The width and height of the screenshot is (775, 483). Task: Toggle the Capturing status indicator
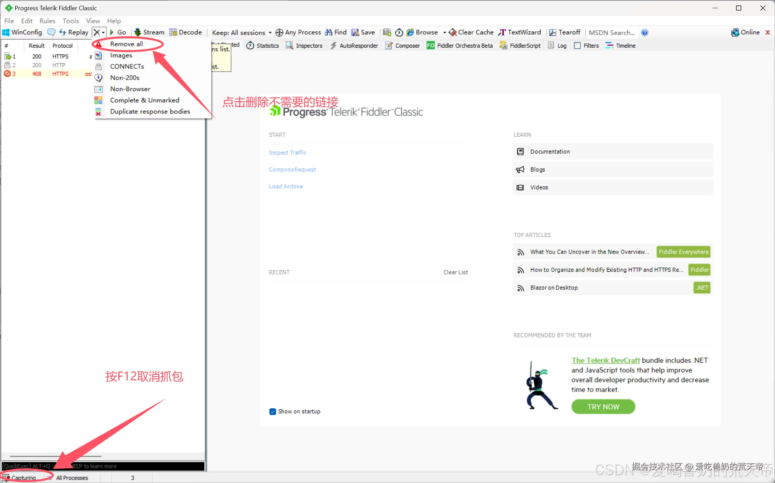point(20,478)
